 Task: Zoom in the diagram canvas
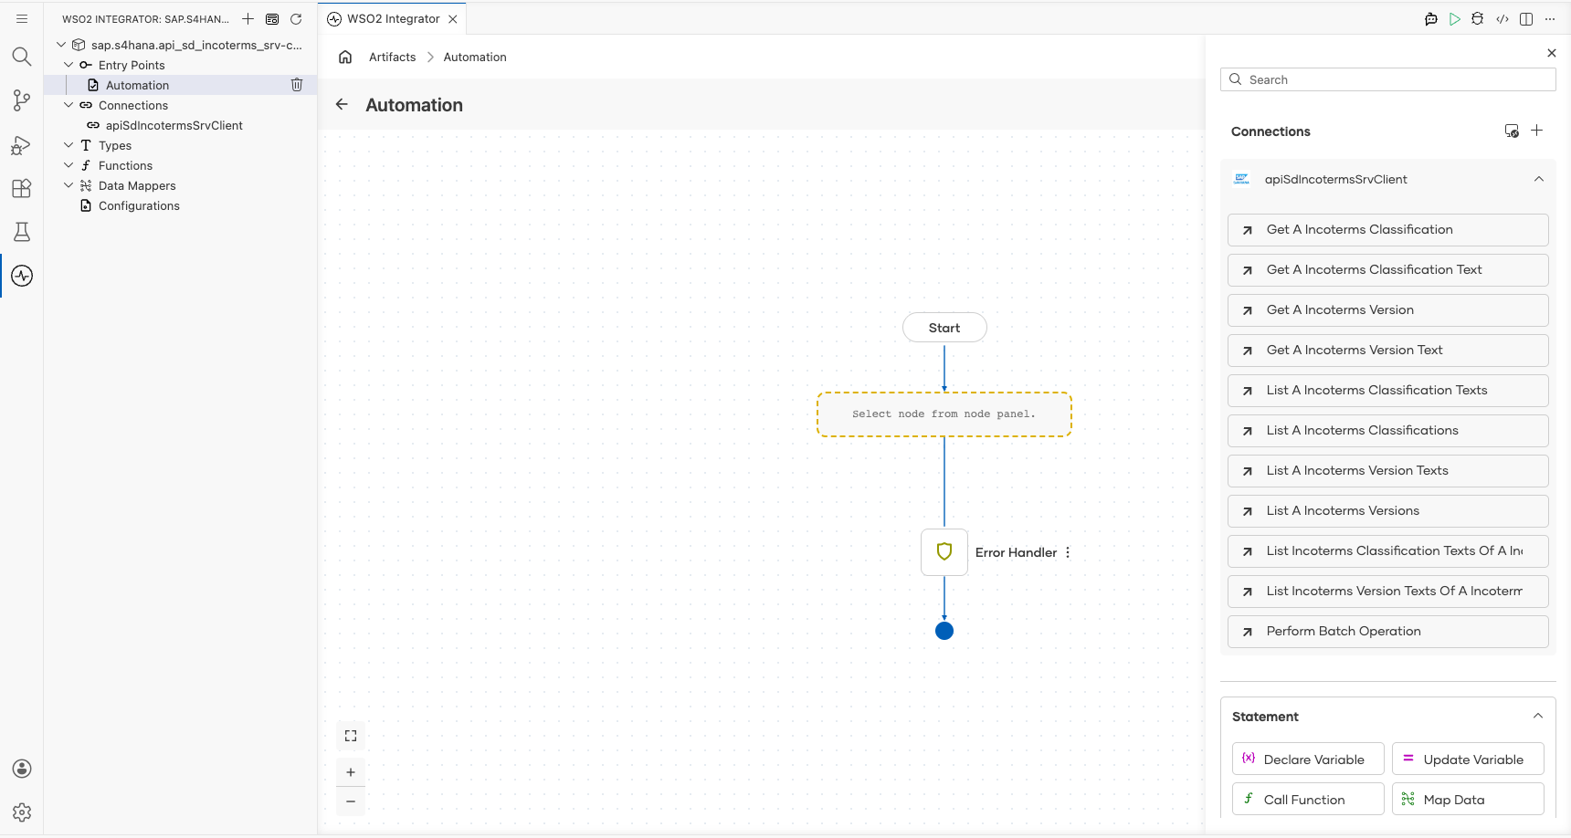[351, 772]
